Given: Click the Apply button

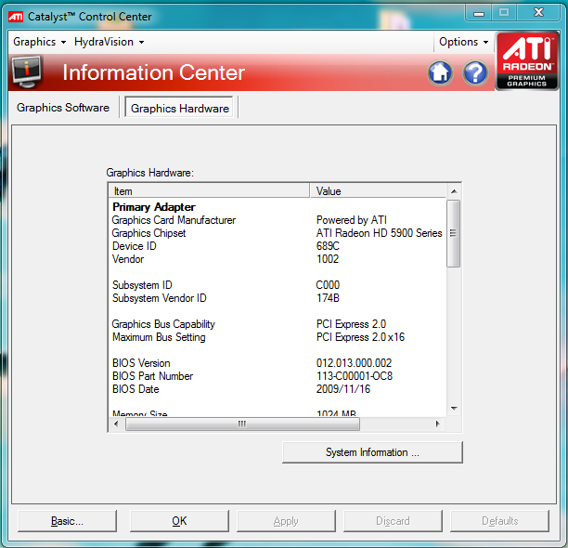Looking at the screenshot, I should tap(286, 521).
